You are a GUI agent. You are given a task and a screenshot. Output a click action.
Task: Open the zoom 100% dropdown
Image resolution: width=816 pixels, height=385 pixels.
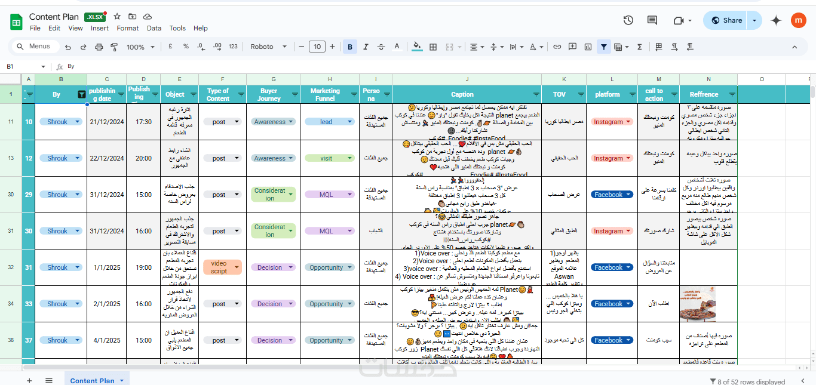point(140,47)
